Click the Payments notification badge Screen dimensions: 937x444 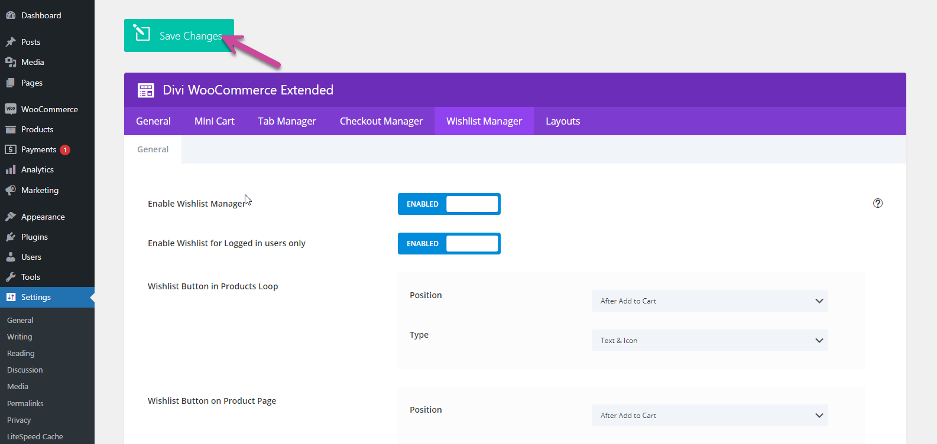click(65, 150)
